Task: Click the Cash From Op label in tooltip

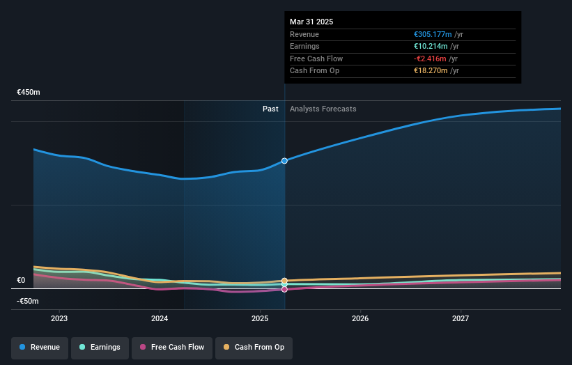Action: (x=314, y=71)
